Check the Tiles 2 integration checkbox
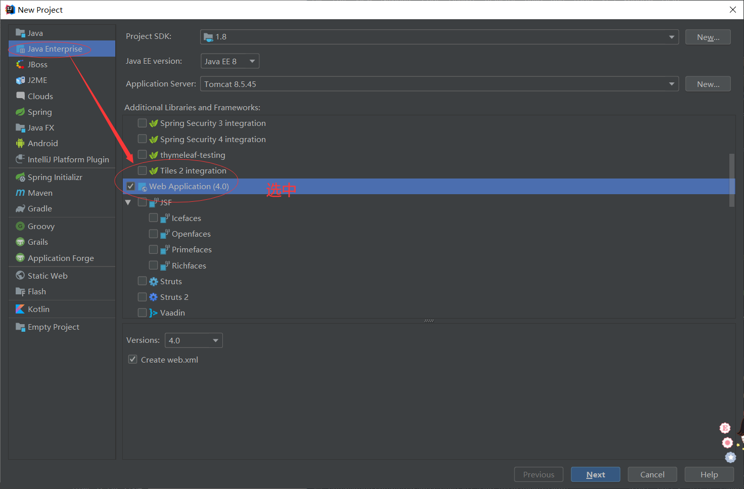 pyautogui.click(x=142, y=170)
